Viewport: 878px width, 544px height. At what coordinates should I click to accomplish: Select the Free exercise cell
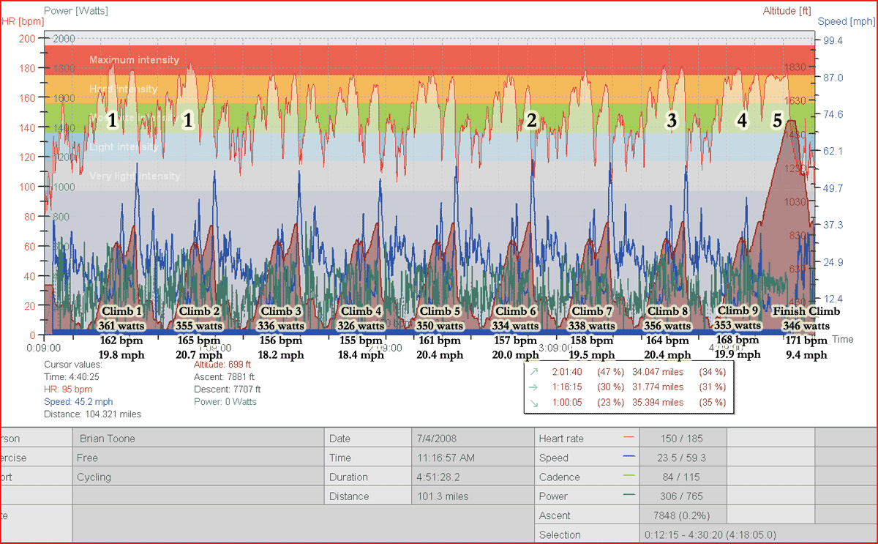[198, 458]
